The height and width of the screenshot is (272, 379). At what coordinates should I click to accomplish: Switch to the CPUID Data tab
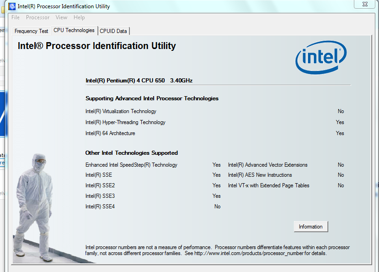coord(113,31)
